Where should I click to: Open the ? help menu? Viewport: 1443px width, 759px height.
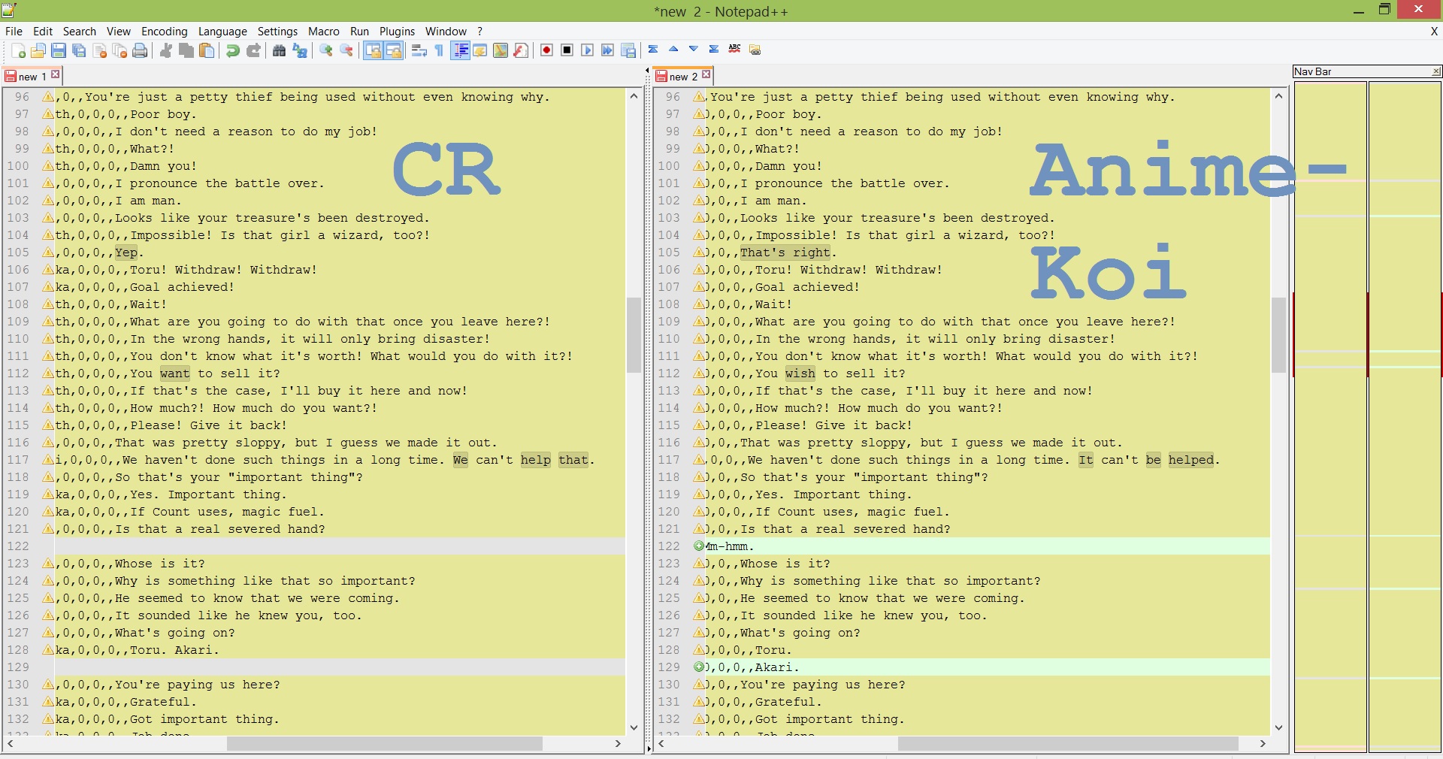[x=480, y=31]
